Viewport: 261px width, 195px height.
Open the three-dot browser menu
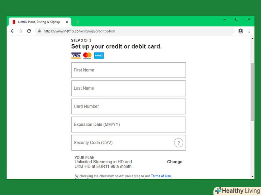coord(249,31)
